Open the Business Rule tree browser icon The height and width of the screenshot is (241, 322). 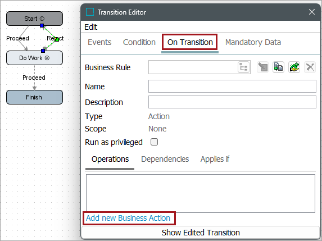tap(244, 67)
